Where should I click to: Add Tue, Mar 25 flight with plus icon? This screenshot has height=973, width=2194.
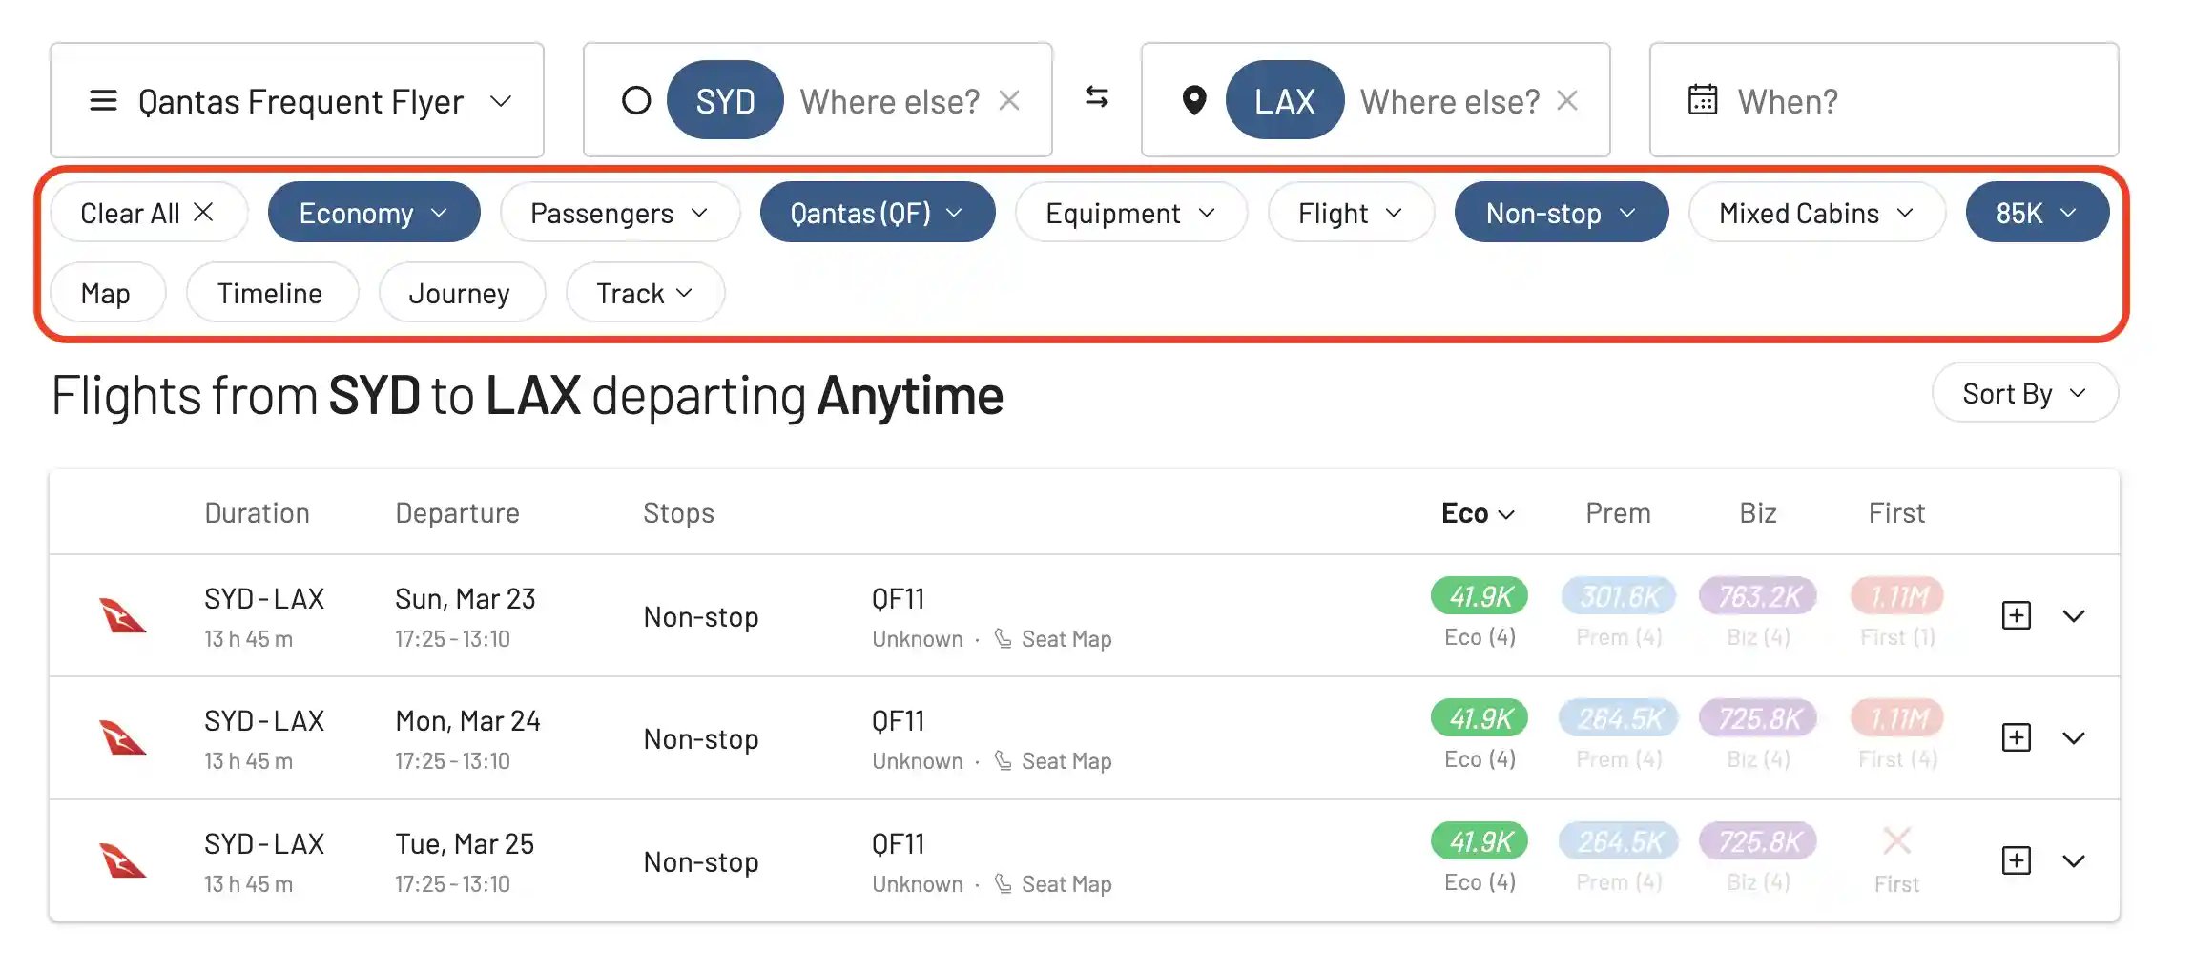[2016, 860]
